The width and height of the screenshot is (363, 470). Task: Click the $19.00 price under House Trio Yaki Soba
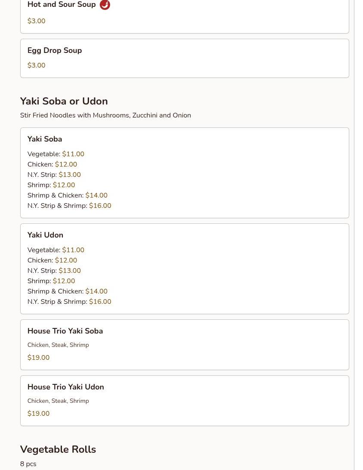pos(38,358)
